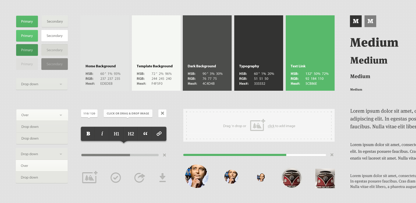Viewport: 416px width, 203px height.
Task: Cancel the green progress bar upload
Action: (332, 155)
